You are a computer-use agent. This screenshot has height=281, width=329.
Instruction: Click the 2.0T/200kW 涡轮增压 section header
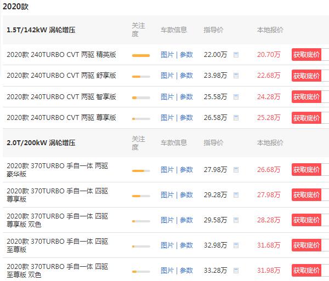point(41,142)
